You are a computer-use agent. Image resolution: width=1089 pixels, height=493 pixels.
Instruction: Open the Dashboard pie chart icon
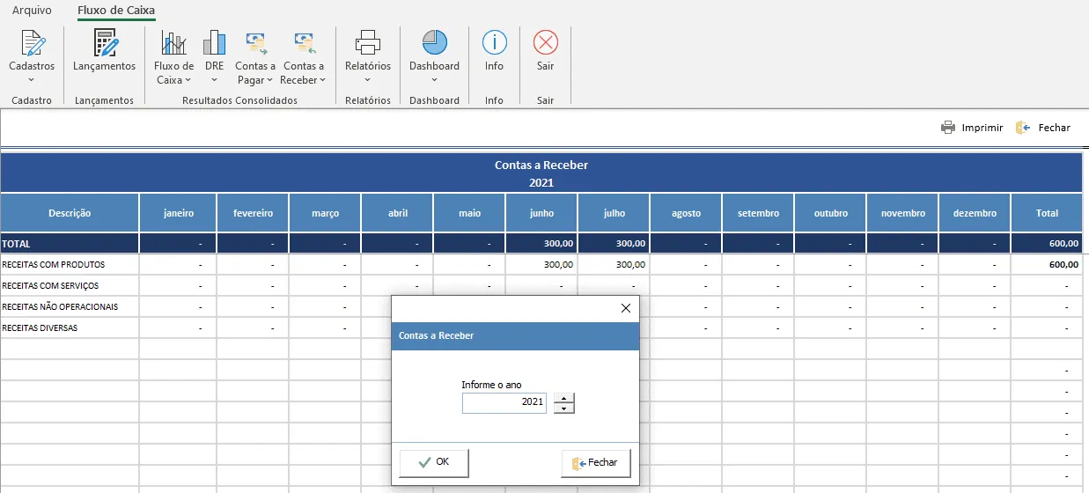pos(434,42)
